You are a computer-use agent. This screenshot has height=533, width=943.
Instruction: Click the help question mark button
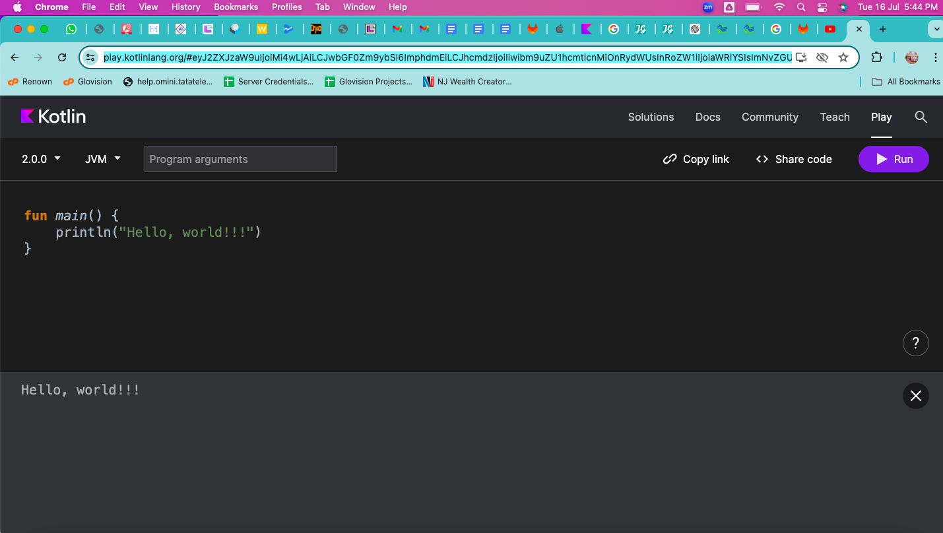point(915,343)
